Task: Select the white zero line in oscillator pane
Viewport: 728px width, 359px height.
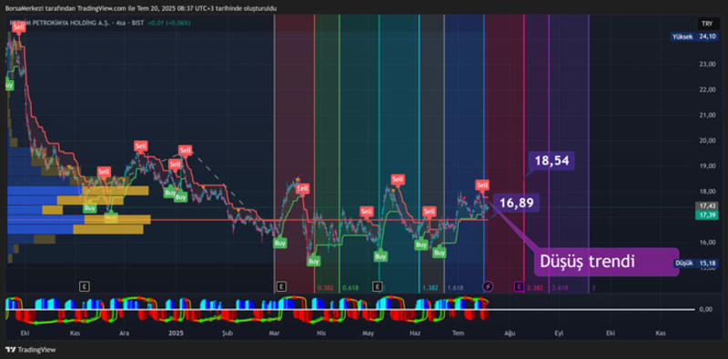Action: (x=350, y=309)
